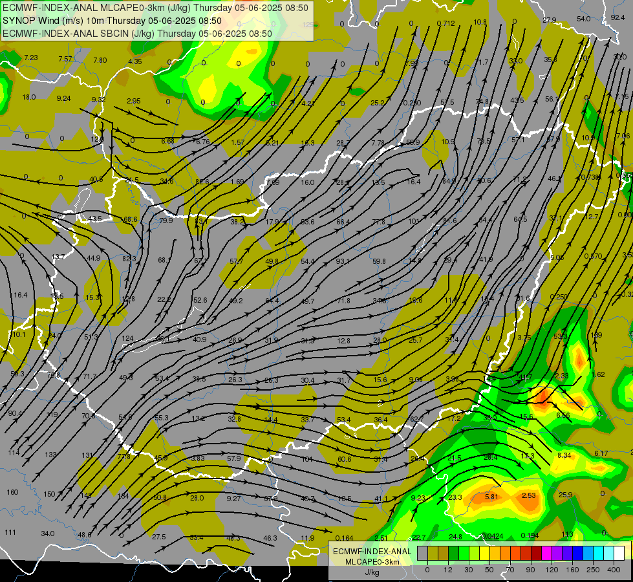Click the map value '124'
The image size is (633, 582).
tap(127, 338)
